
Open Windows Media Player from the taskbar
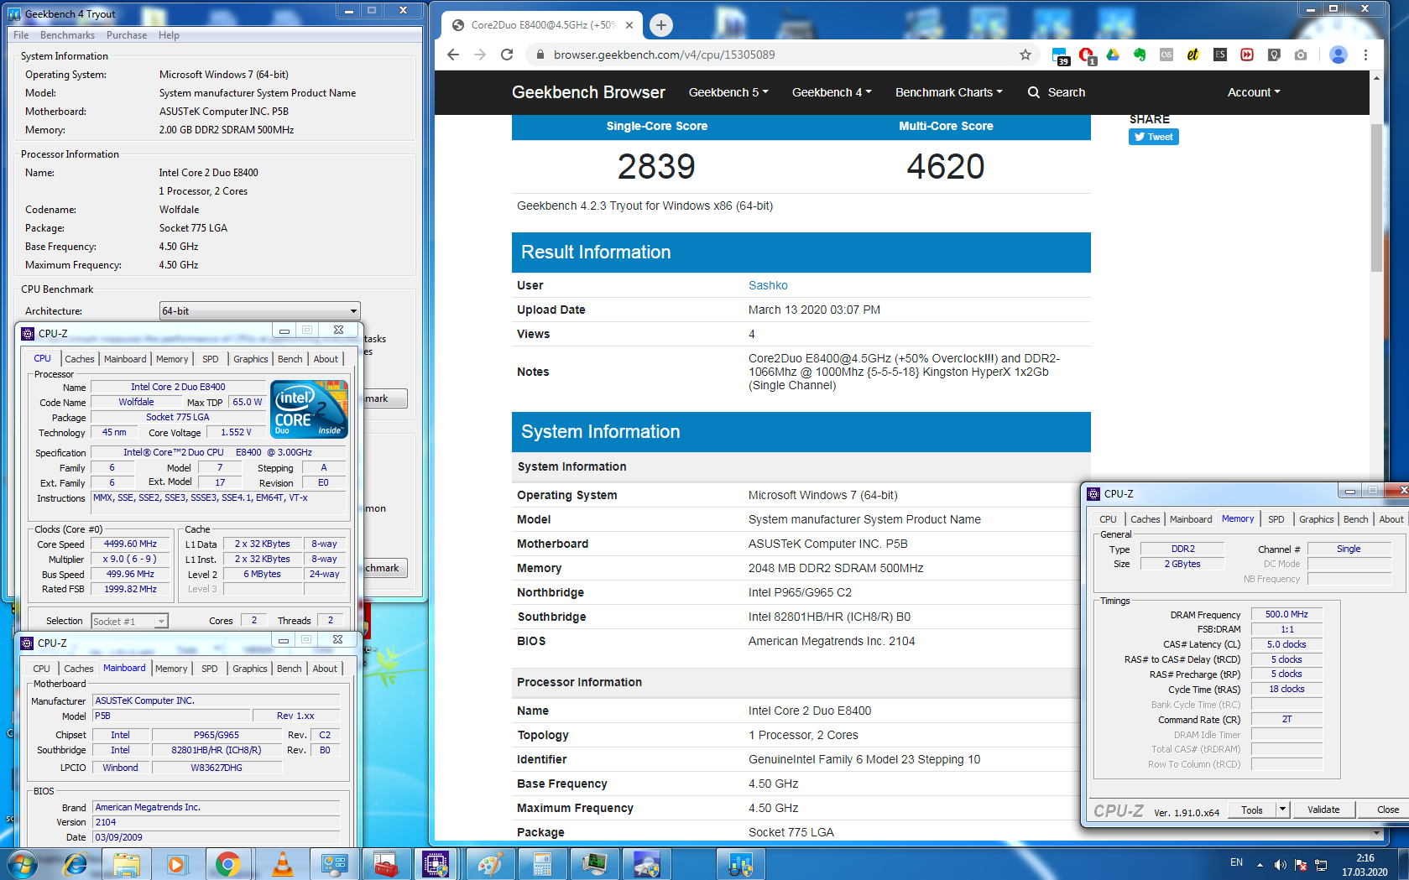click(176, 864)
